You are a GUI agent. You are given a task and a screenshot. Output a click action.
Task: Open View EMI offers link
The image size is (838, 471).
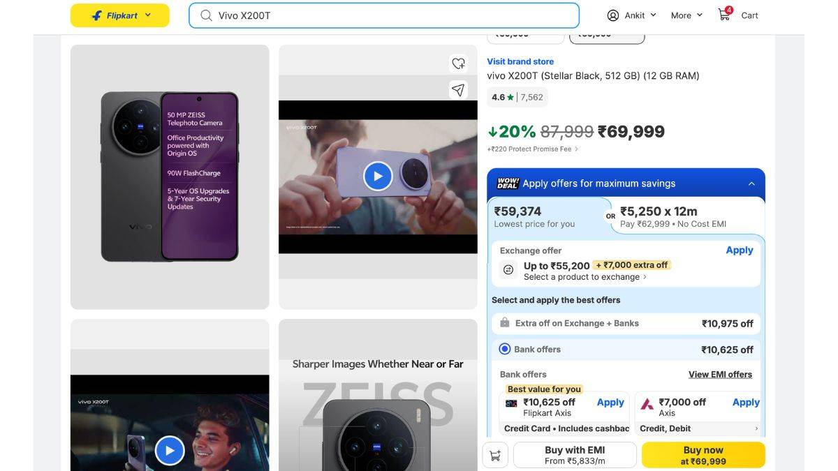(x=720, y=375)
